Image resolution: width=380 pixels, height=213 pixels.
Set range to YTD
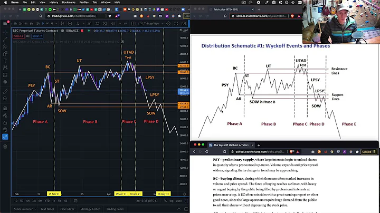pos(47,201)
